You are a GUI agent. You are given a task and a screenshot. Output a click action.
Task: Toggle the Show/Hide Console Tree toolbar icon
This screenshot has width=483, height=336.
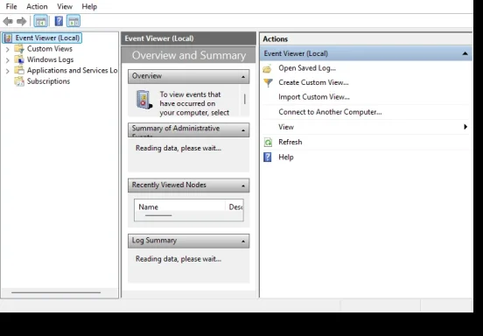[x=40, y=21]
